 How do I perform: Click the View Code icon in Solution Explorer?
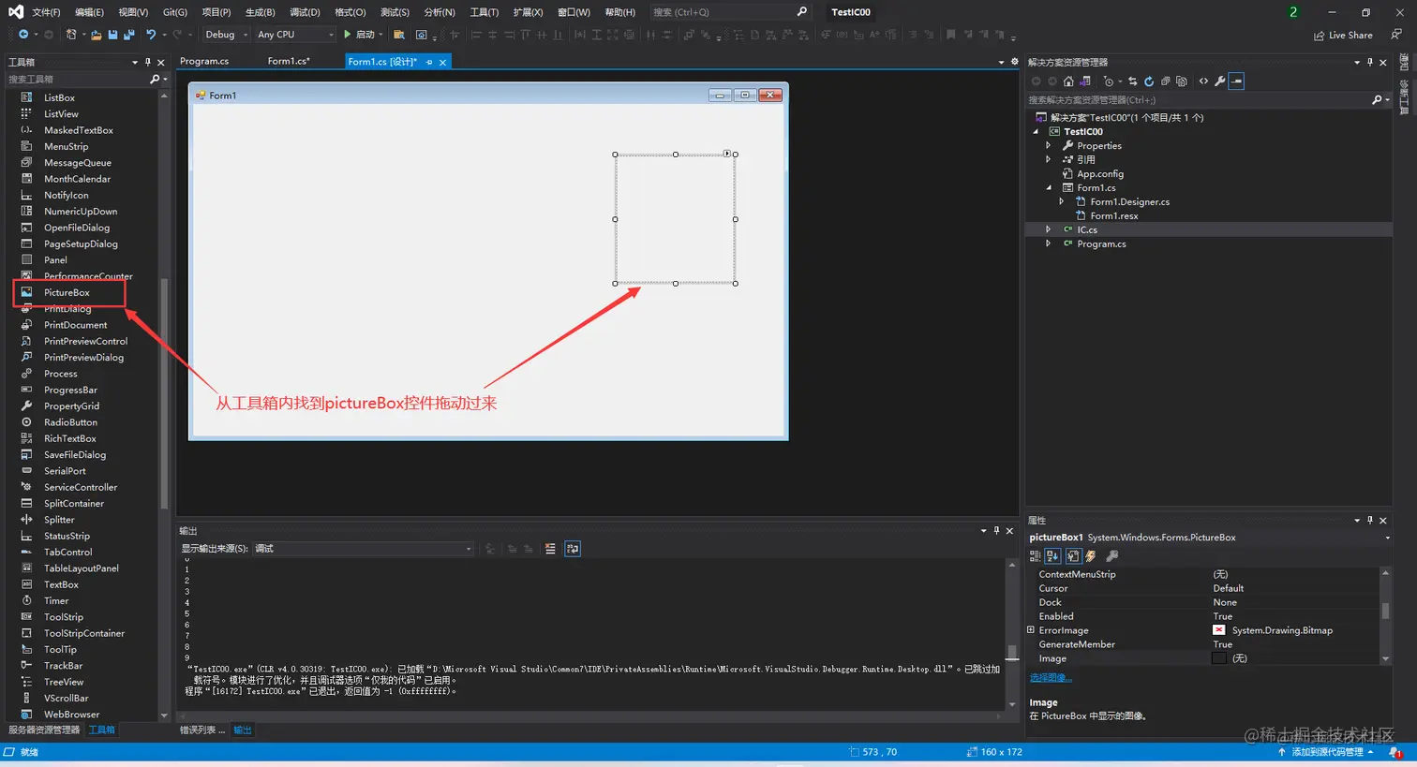click(x=1203, y=81)
